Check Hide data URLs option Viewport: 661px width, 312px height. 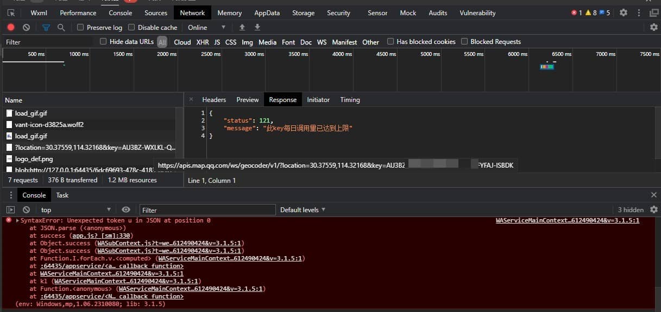103,42
